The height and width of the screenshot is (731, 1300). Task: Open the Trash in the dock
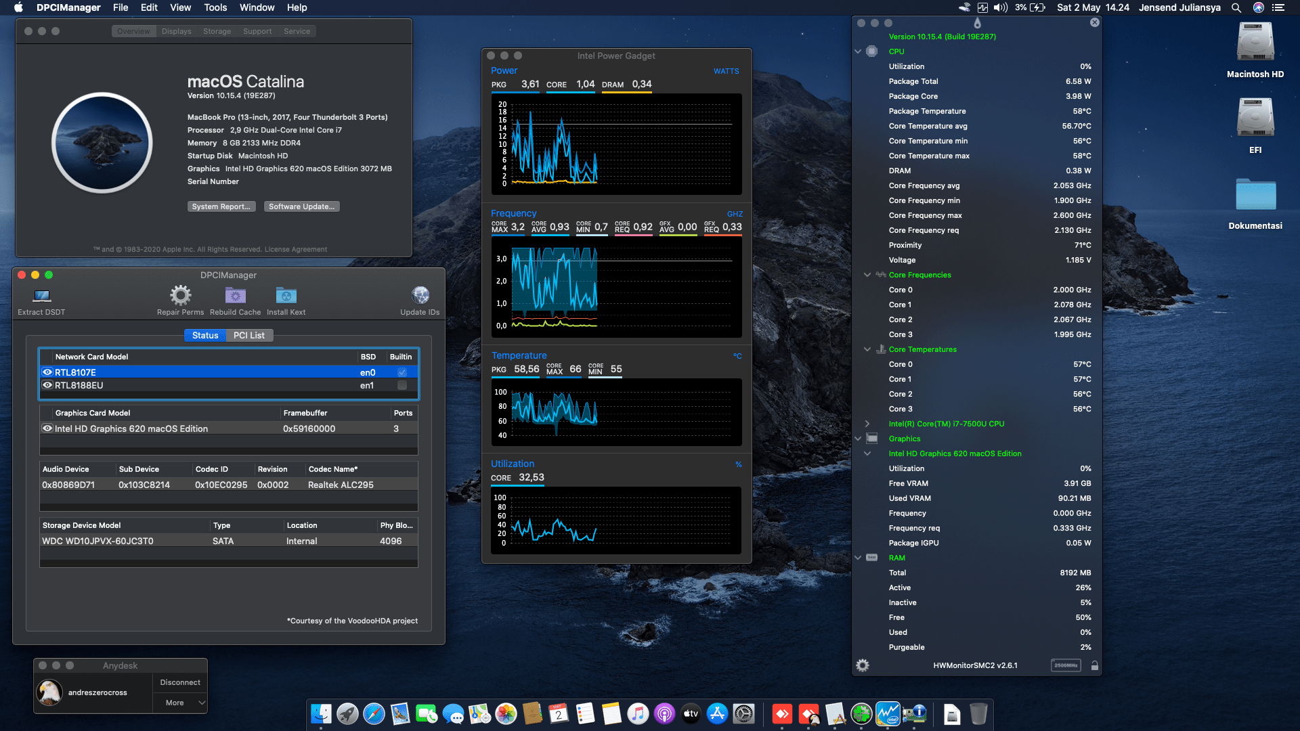click(978, 713)
